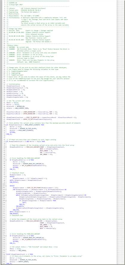This screenshot has height=265, width=125.
Task: Click the '// Set "No current job" status' comment
Action: 18,101
